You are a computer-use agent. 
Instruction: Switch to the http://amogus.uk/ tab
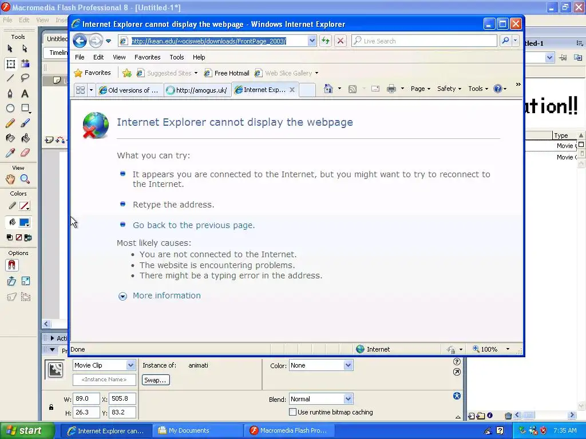point(197,90)
